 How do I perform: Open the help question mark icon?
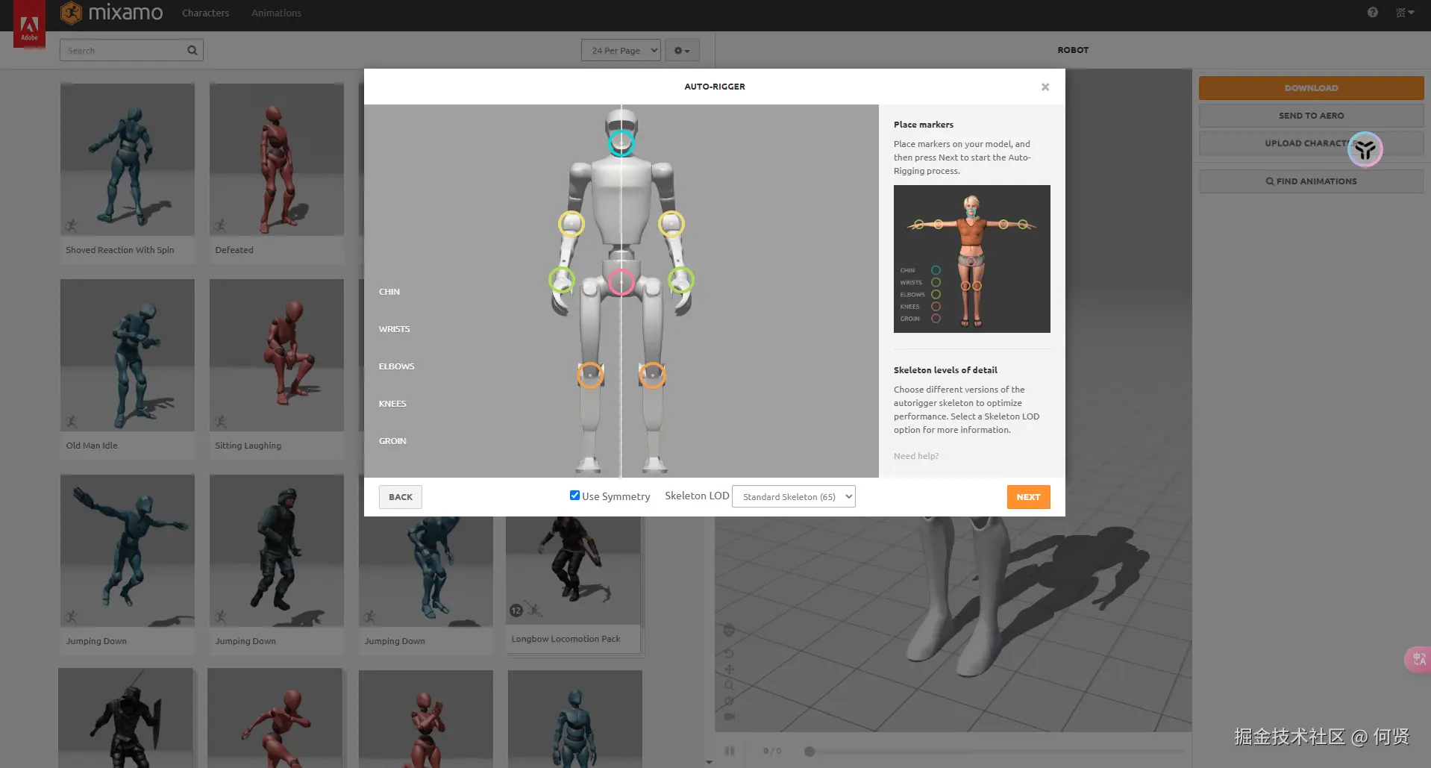coord(1373,13)
